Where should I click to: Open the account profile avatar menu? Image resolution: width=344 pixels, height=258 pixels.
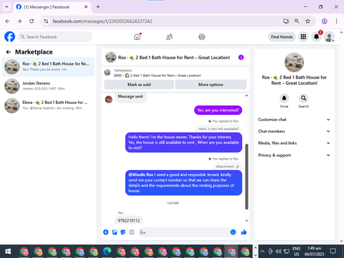[x=330, y=36]
